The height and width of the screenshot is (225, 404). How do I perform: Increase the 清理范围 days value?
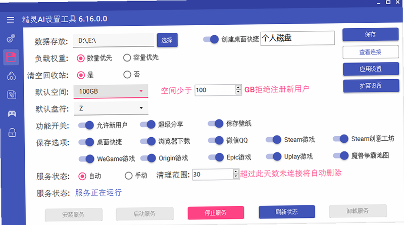tap(236, 172)
